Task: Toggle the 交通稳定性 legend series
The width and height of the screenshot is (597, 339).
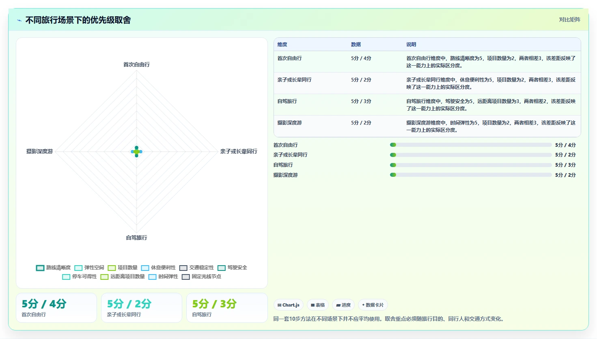Action: pos(196,268)
